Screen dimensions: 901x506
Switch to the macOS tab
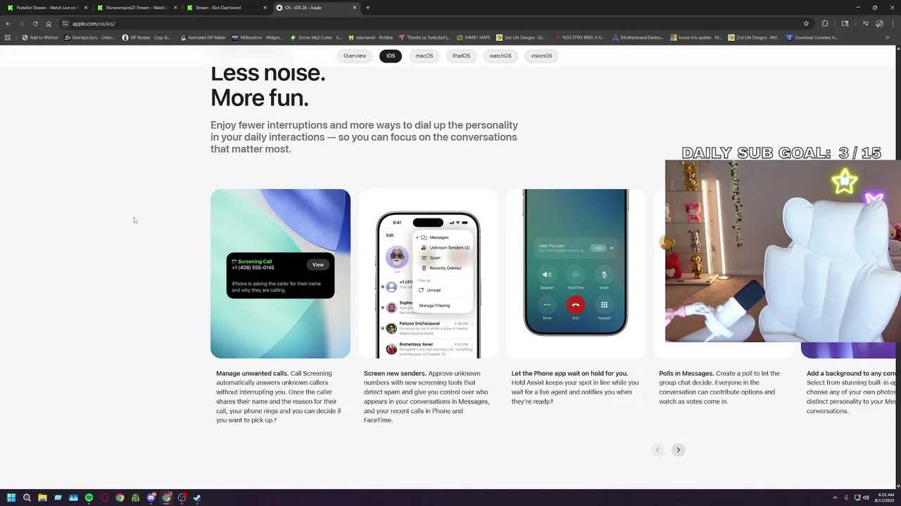point(424,56)
